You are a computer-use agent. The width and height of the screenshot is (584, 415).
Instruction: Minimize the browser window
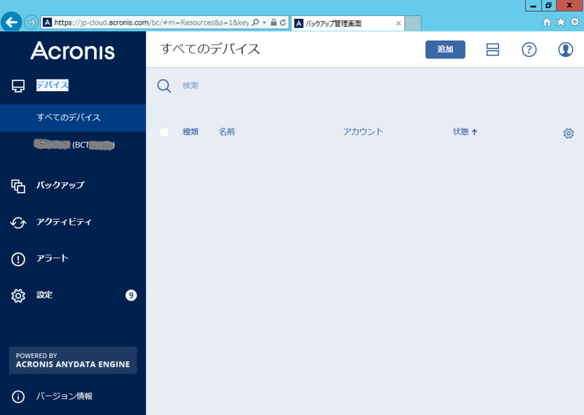533,6
